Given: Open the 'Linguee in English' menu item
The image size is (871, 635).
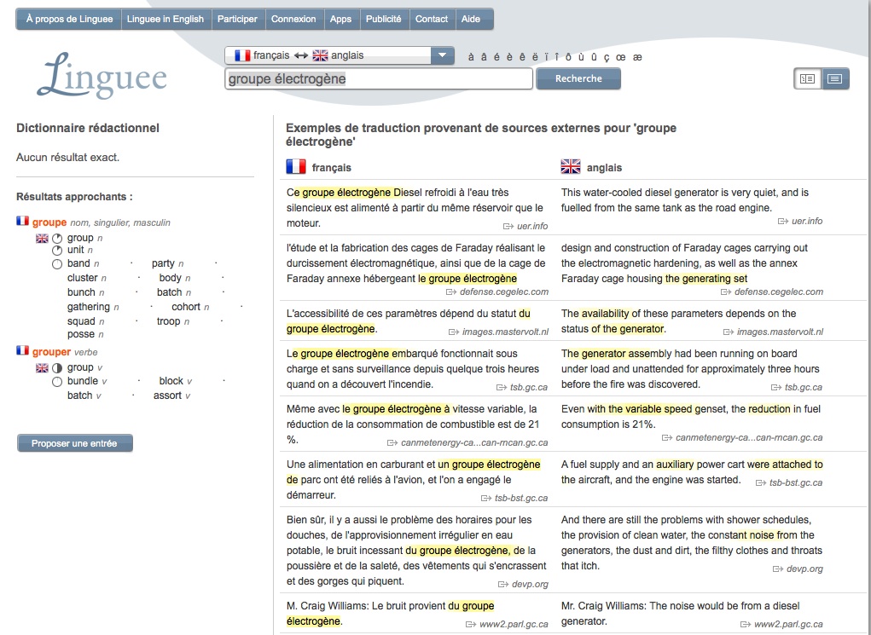Looking at the screenshot, I should click(165, 19).
